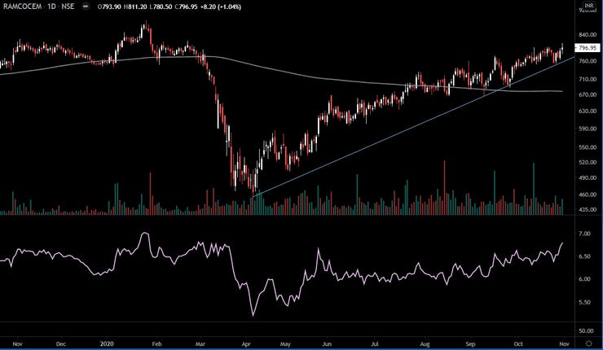
Task: Click the 460.00 price axis label
Action: coord(588,195)
